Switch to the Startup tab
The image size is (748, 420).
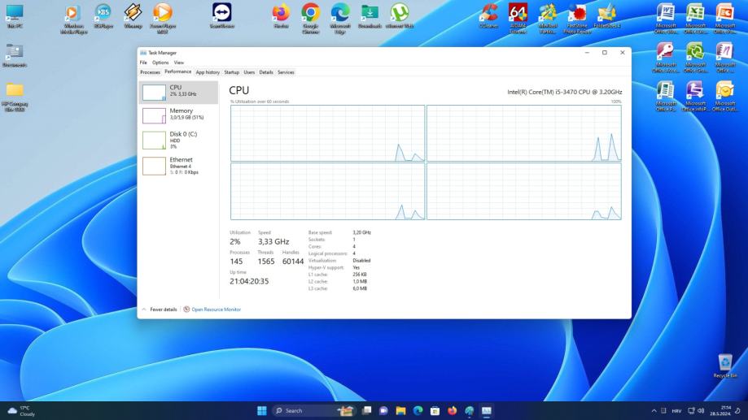tap(232, 72)
